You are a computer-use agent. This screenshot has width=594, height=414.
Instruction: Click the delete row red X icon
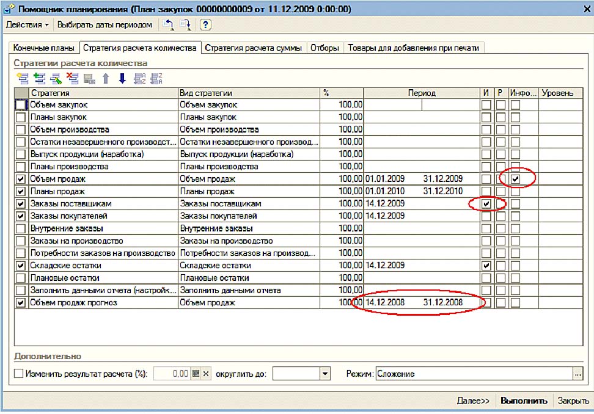pos(72,78)
